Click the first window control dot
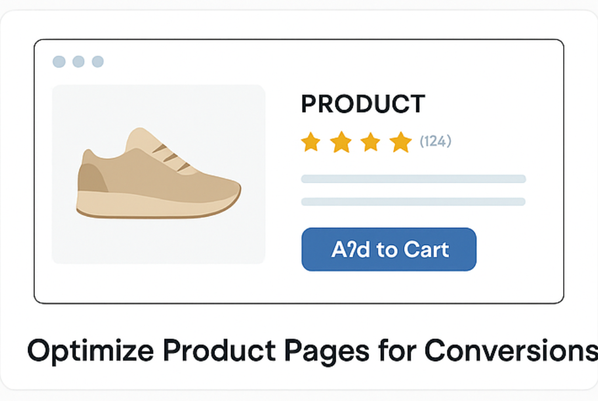 pos(59,61)
